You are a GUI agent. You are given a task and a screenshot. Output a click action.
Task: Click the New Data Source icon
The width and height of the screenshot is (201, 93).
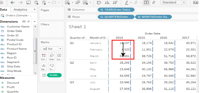coord(36,3)
